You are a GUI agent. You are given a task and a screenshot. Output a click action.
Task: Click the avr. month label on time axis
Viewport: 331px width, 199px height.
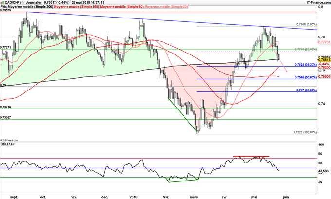point(224,197)
